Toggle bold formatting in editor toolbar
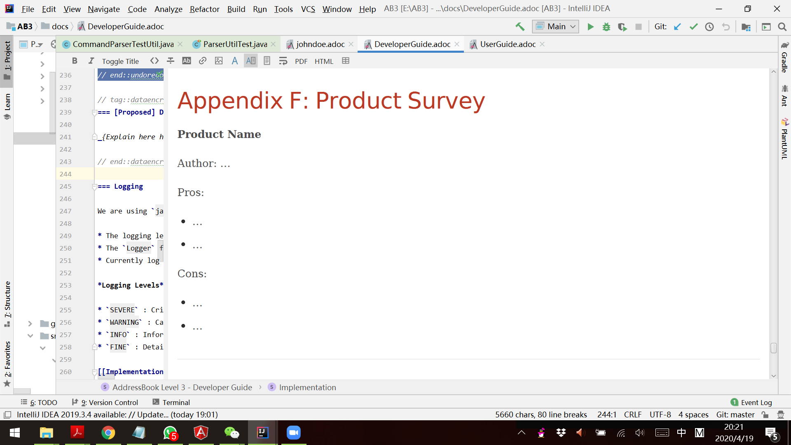The height and width of the screenshot is (445, 791). tap(75, 61)
